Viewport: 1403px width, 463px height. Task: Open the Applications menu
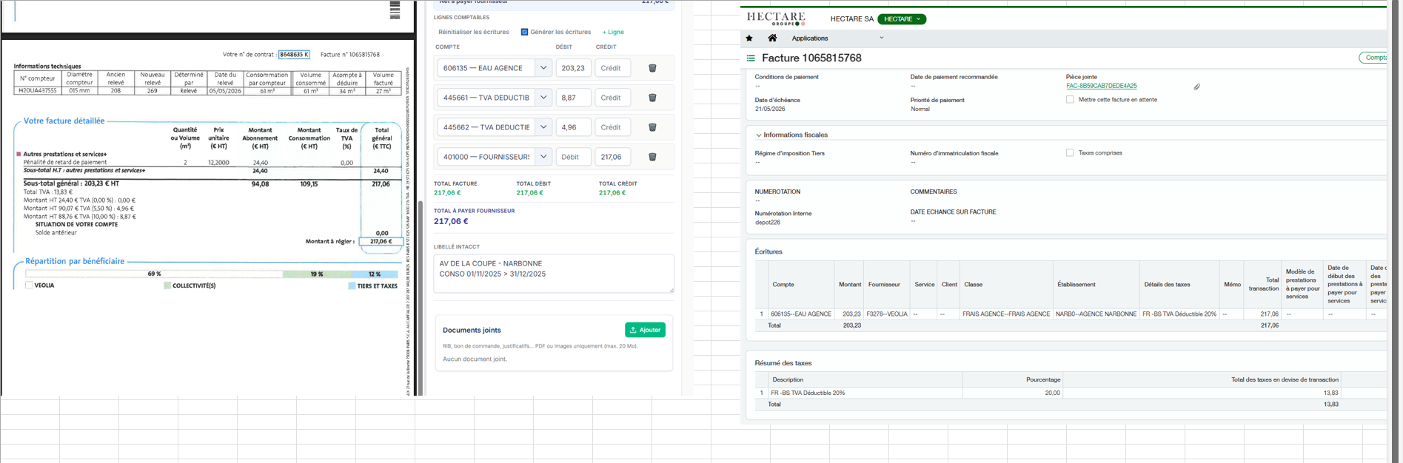(810, 38)
